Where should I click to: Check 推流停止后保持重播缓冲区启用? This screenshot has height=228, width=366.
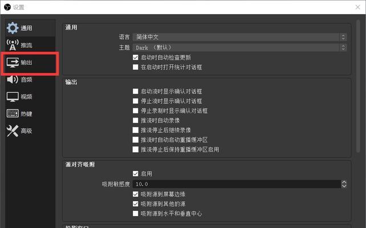pos(135,149)
